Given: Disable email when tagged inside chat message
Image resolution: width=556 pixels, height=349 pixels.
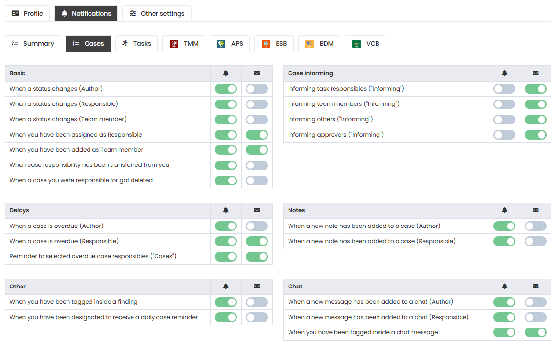Looking at the screenshot, I should (535, 332).
